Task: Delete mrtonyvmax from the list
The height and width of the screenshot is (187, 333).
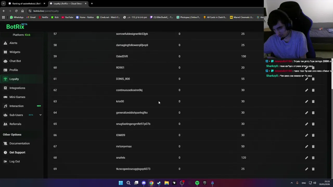Action: (x=313, y=146)
